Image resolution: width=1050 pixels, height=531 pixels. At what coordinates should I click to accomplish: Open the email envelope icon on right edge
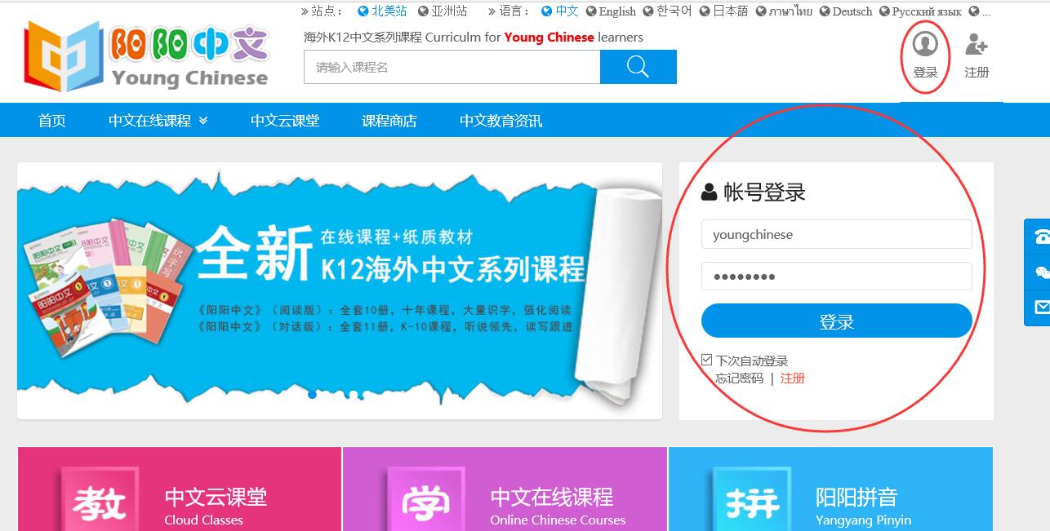1042,308
